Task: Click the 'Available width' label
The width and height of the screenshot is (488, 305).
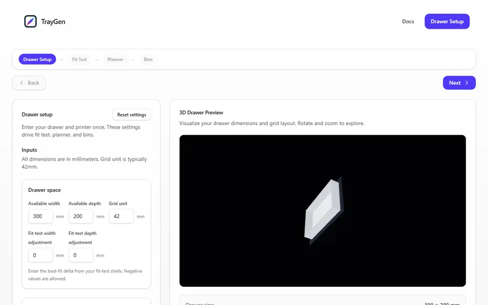Action: coord(44,203)
